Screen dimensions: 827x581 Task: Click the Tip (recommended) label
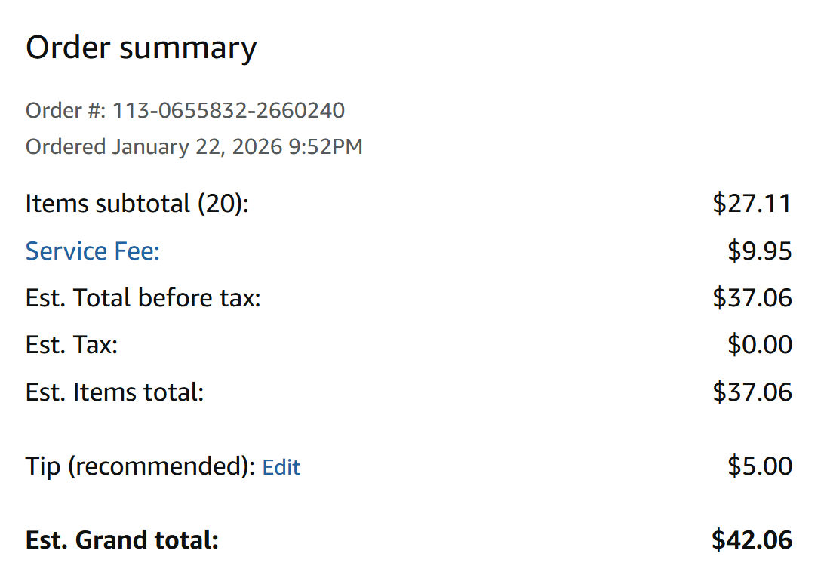(x=140, y=466)
